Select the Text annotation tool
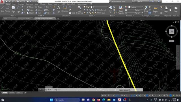The width and height of the screenshot is (181, 102). click(x=59, y=9)
